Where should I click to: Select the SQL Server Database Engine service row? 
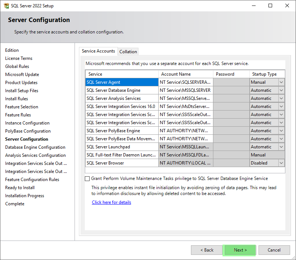point(122,90)
